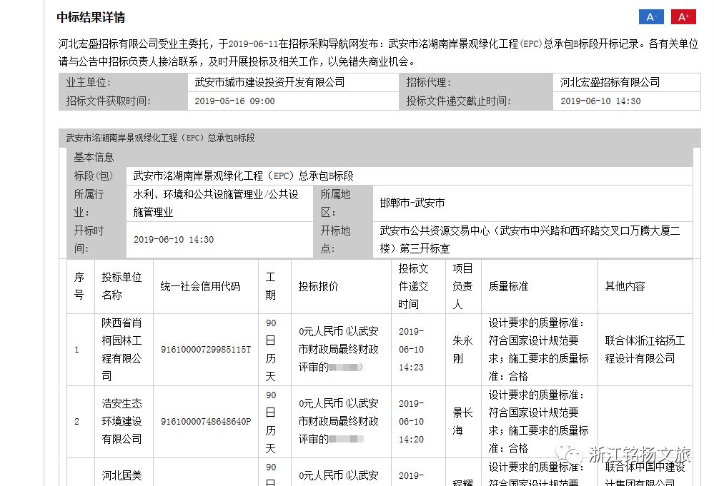The height and width of the screenshot is (486, 714).
Task: Select the 基本信息 section label
Action: click(x=94, y=157)
